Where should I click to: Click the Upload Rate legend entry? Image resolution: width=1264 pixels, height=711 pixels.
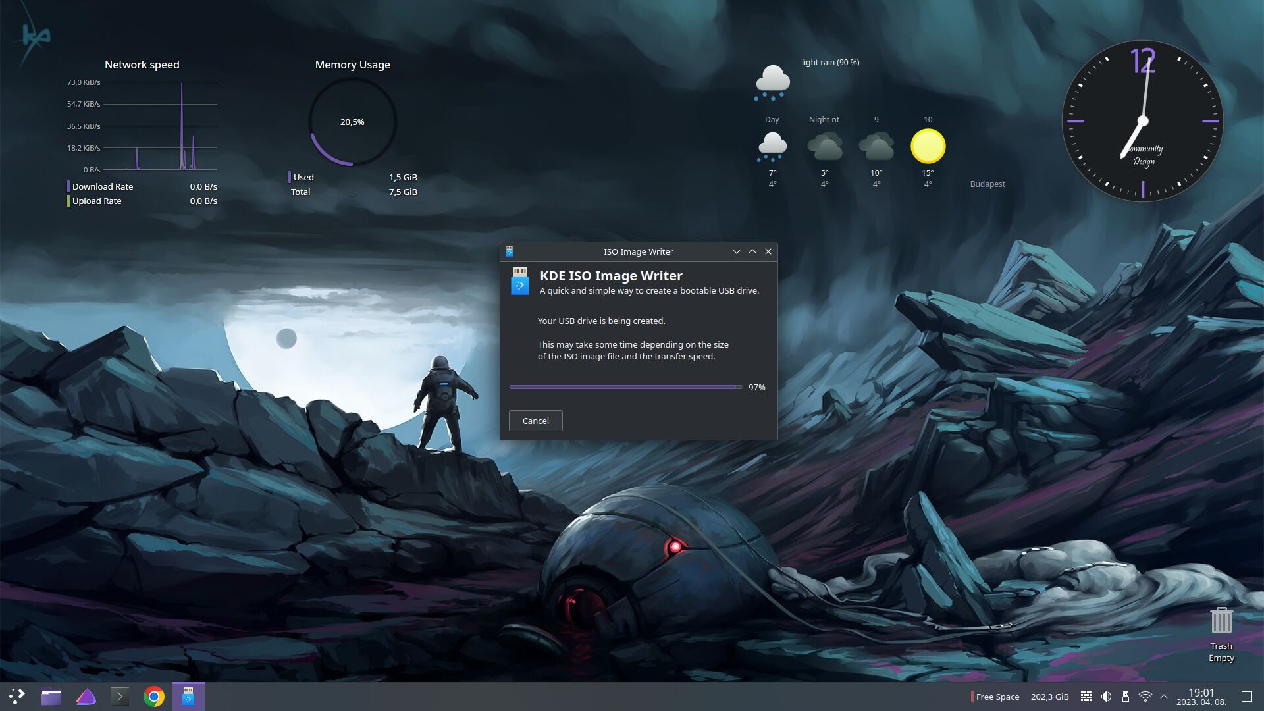142,201
